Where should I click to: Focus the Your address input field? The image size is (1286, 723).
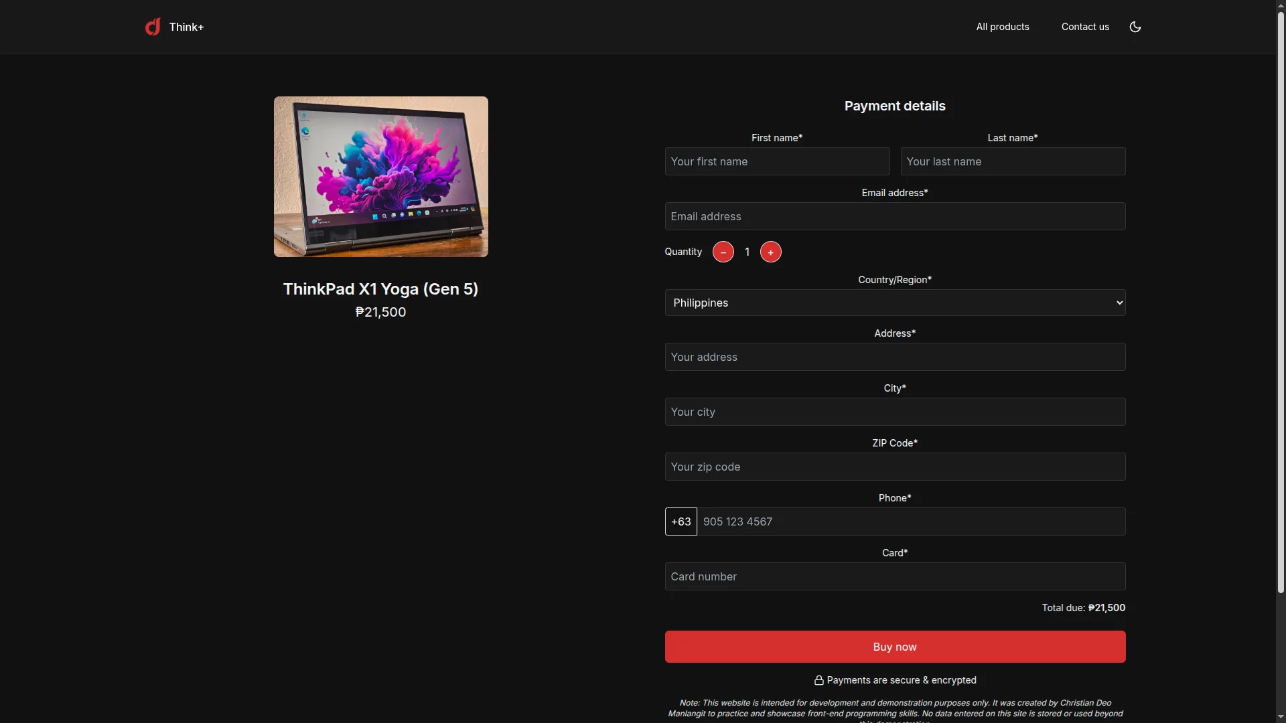895,357
